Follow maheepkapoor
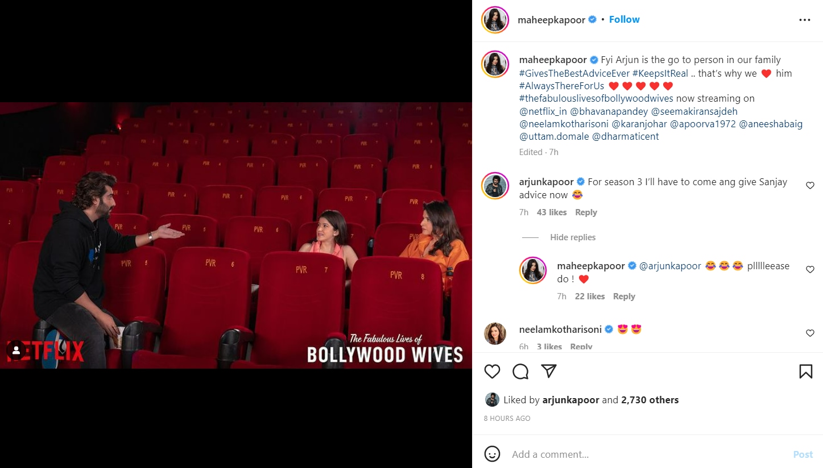The image size is (823, 468). click(x=624, y=19)
